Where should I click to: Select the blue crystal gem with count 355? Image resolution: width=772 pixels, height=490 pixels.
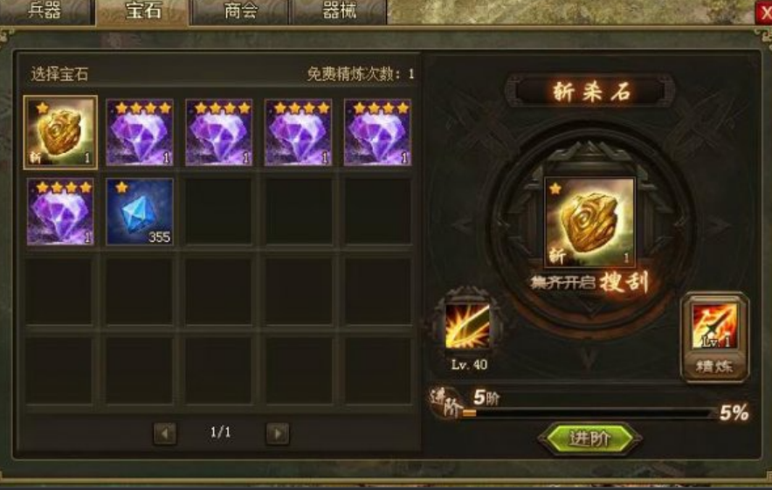coord(140,211)
